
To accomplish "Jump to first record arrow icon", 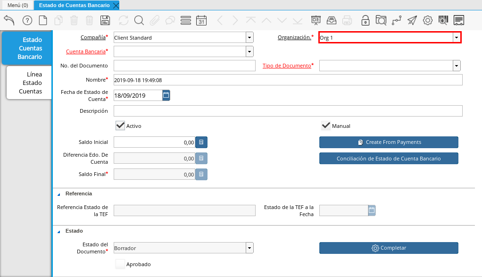I will click(251, 20).
